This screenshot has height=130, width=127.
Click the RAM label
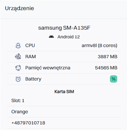tap(31, 57)
